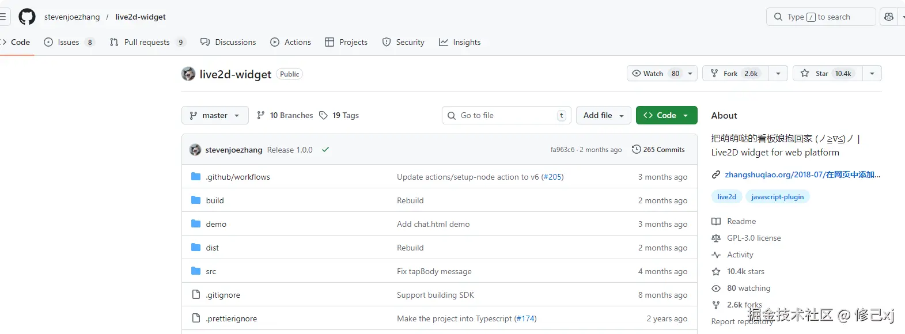The height and width of the screenshot is (334, 905).
Task: Open the live2d-widget breadcrumb link
Action: (141, 17)
